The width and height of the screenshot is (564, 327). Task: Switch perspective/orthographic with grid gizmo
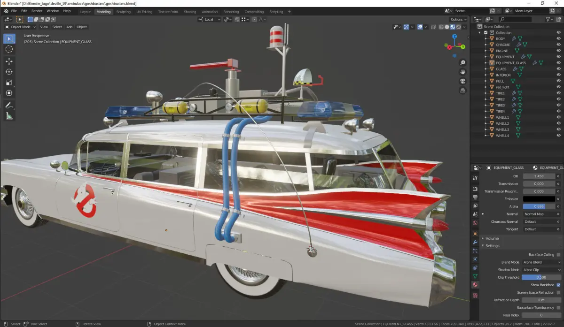(x=463, y=90)
